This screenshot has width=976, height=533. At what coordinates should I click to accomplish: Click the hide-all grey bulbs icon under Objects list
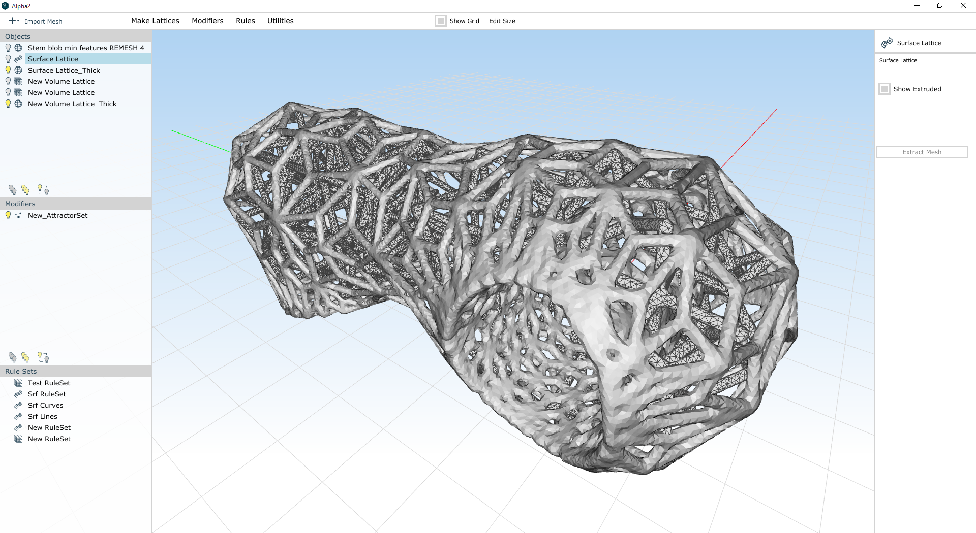point(13,190)
